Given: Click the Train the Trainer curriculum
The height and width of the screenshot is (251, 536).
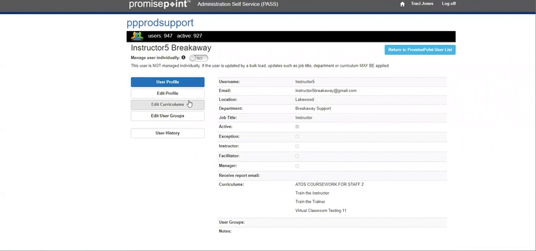Looking at the screenshot, I should (310, 202).
